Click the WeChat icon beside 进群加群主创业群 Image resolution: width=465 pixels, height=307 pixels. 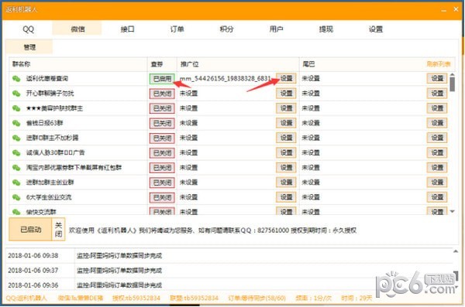(16, 182)
